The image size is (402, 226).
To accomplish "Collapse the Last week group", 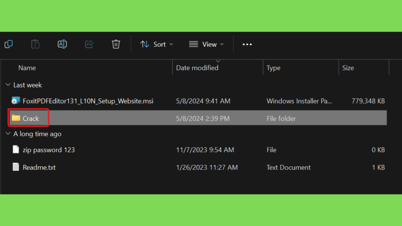I will (8, 85).
